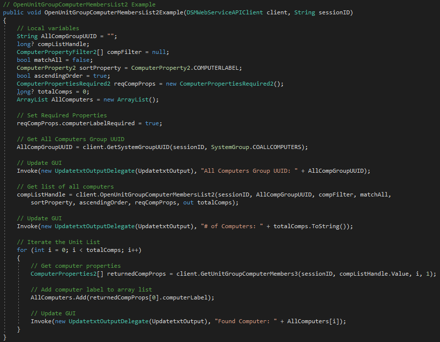Screen dimensions: 440x342
Task: Click AllComputers[i] expression
Action: (313, 321)
